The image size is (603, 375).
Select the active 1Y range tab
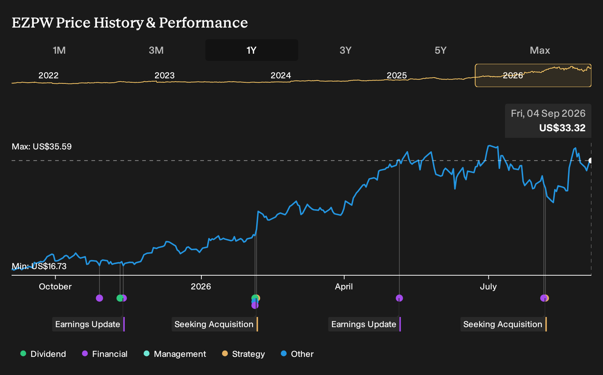click(252, 50)
